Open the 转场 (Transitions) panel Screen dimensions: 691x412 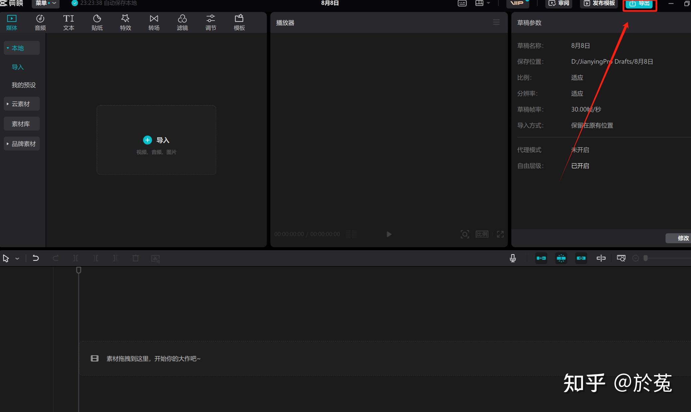153,22
